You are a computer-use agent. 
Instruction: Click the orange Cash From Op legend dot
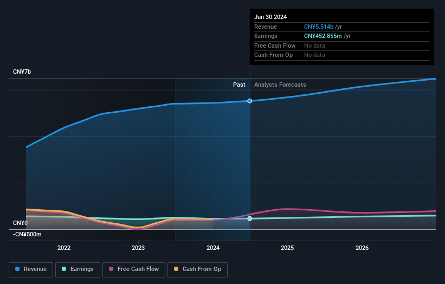coord(176,269)
